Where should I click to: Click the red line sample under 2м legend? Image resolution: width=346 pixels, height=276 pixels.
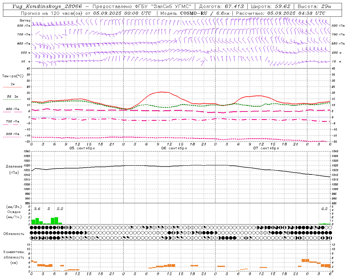tap(12, 87)
